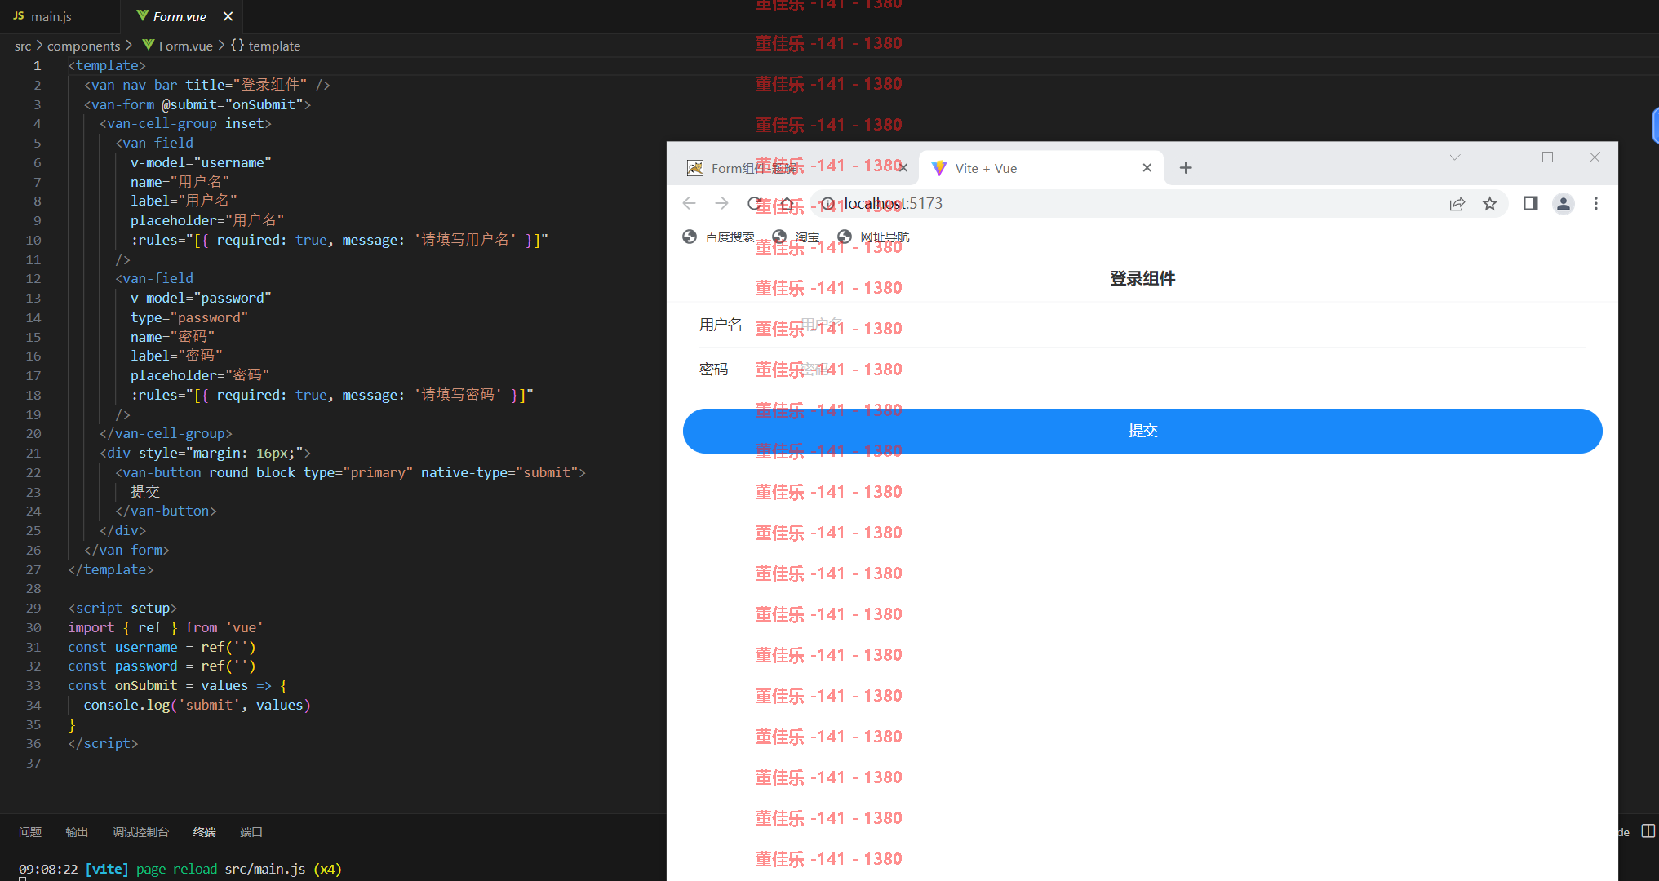Open the browser profile menu
The height and width of the screenshot is (881, 1659).
coord(1564,203)
